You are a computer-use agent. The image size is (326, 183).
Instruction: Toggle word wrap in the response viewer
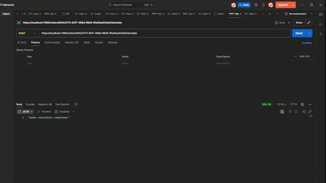pyautogui.click(x=282, y=111)
